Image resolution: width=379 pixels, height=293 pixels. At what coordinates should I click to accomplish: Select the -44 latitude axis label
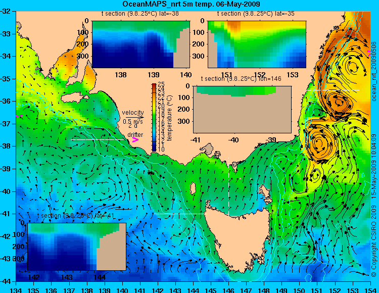click(6, 281)
